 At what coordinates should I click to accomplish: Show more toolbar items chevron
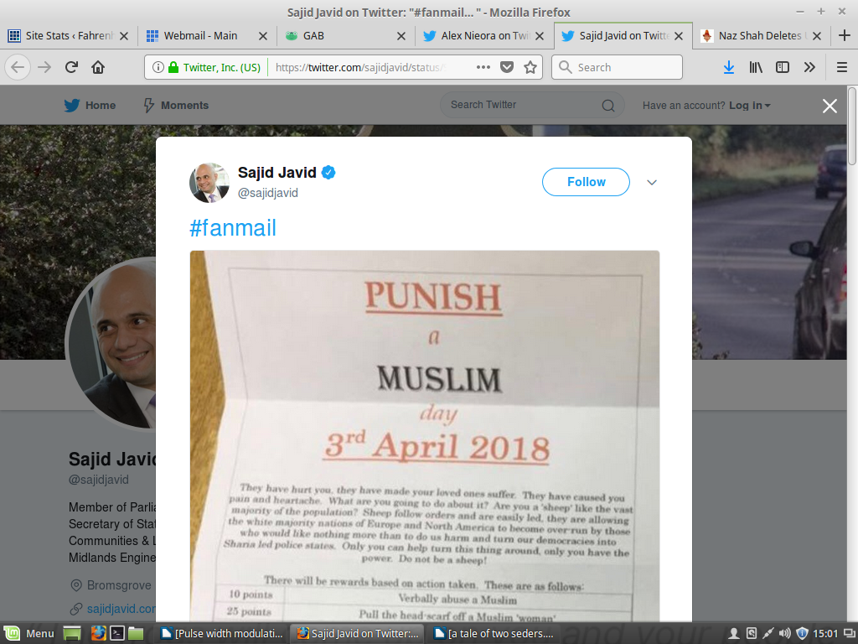809,67
